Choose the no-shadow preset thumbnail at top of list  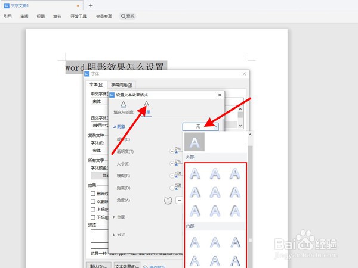click(195, 142)
